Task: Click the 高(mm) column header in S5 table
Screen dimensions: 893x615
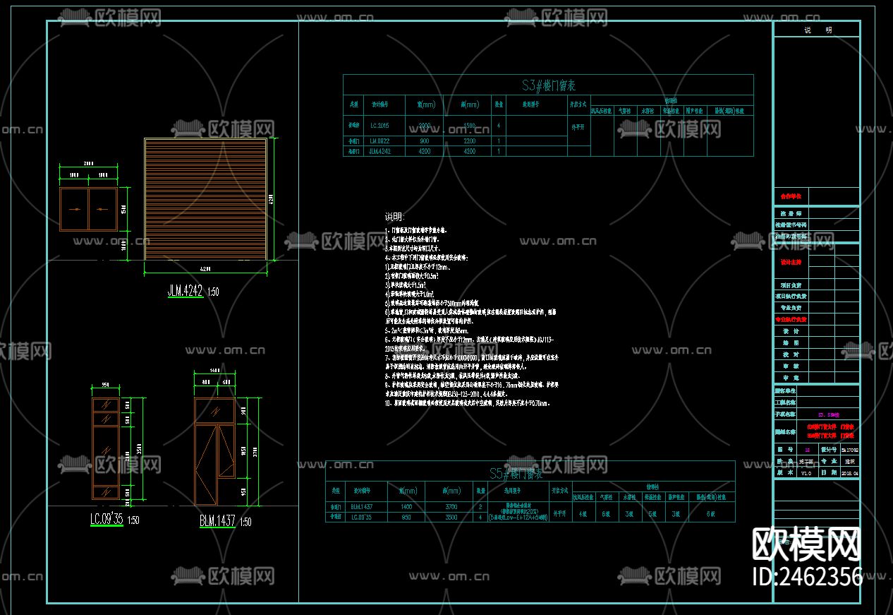Action: [x=451, y=491]
